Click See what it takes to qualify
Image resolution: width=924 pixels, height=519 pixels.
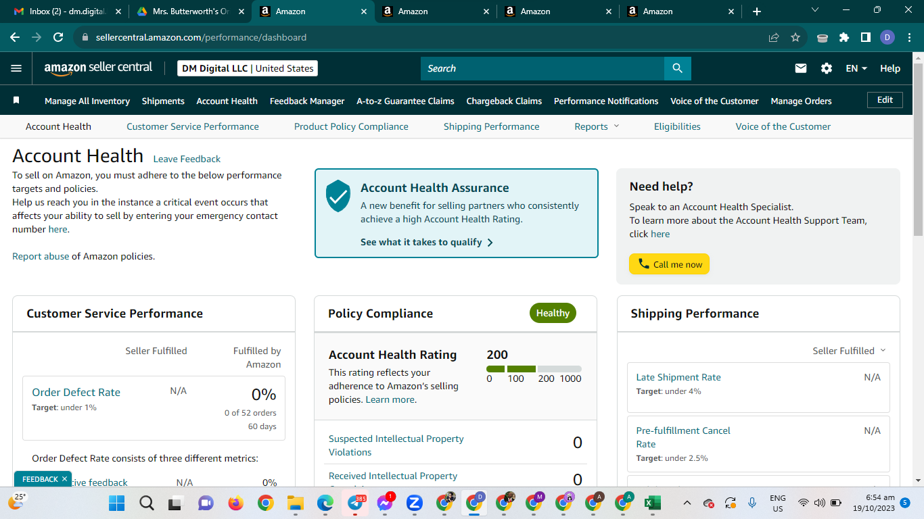[427, 242]
